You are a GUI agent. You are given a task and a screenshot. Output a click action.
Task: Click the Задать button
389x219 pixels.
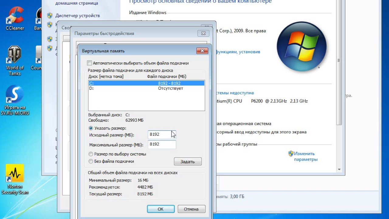188,162
